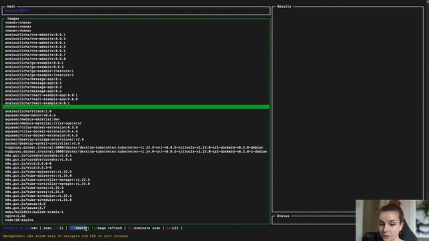Select the message-app:0.2 row
Viewport: 429px width, 241px height.
click(34, 83)
